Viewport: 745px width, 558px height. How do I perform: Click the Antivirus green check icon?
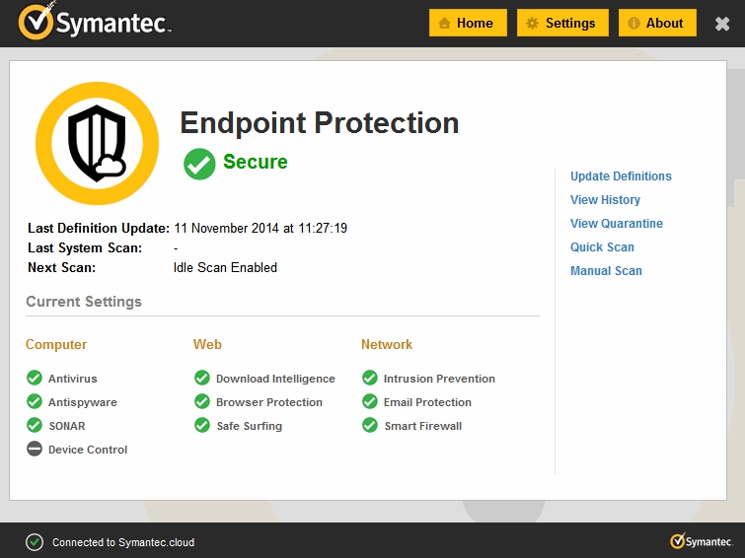35,379
